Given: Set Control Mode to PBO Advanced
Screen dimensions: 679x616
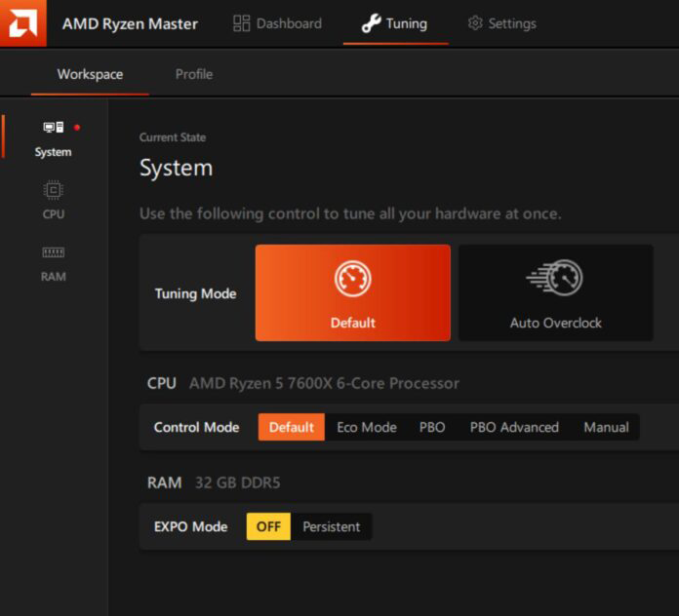Looking at the screenshot, I should [x=514, y=427].
